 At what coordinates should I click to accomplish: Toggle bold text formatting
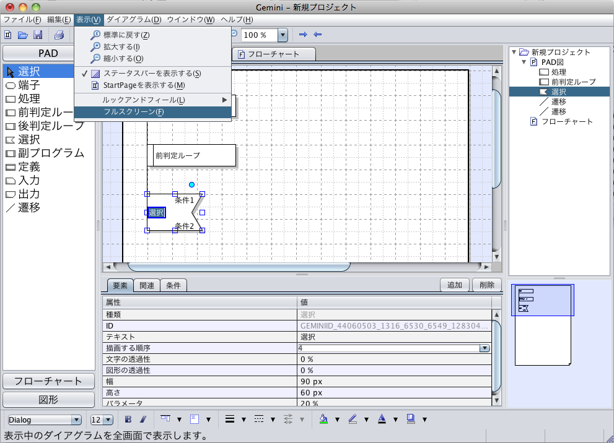coord(128,419)
